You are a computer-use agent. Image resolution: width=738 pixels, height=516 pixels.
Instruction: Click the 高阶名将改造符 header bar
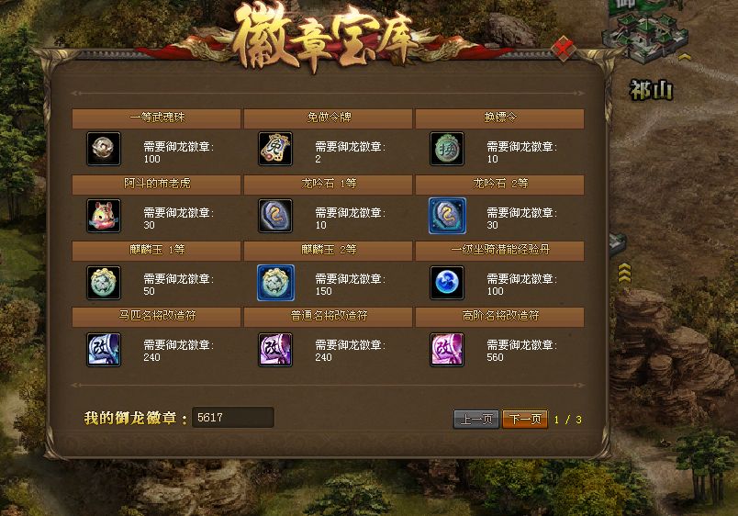click(x=500, y=317)
